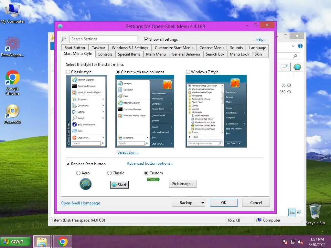331x248 pixels.
Task: Open the Context Menu tab
Action: [211, 48]
